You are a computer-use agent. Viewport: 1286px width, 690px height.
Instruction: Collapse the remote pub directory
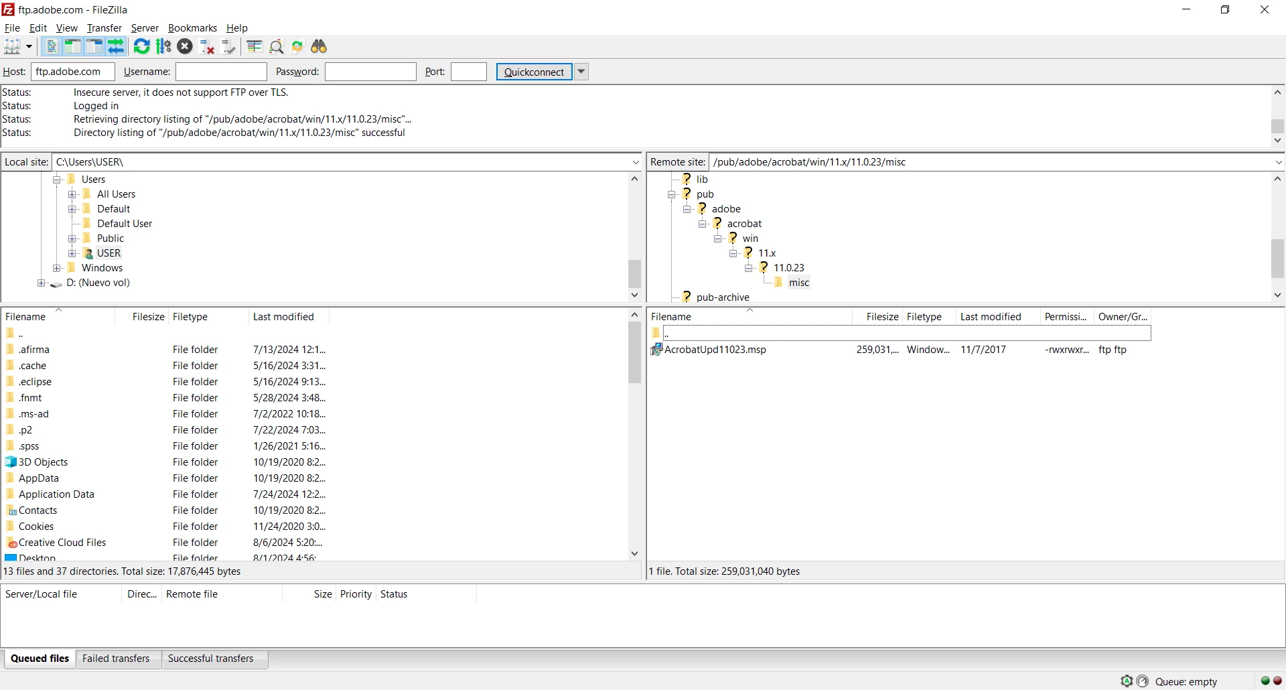pyautogui.click(x=671, y=194)
